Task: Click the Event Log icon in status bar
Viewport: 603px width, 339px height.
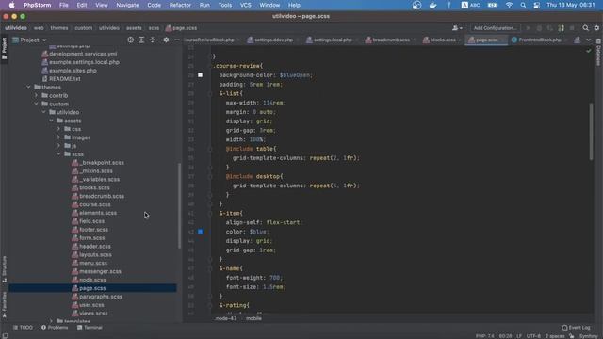Action: (564, 328)
